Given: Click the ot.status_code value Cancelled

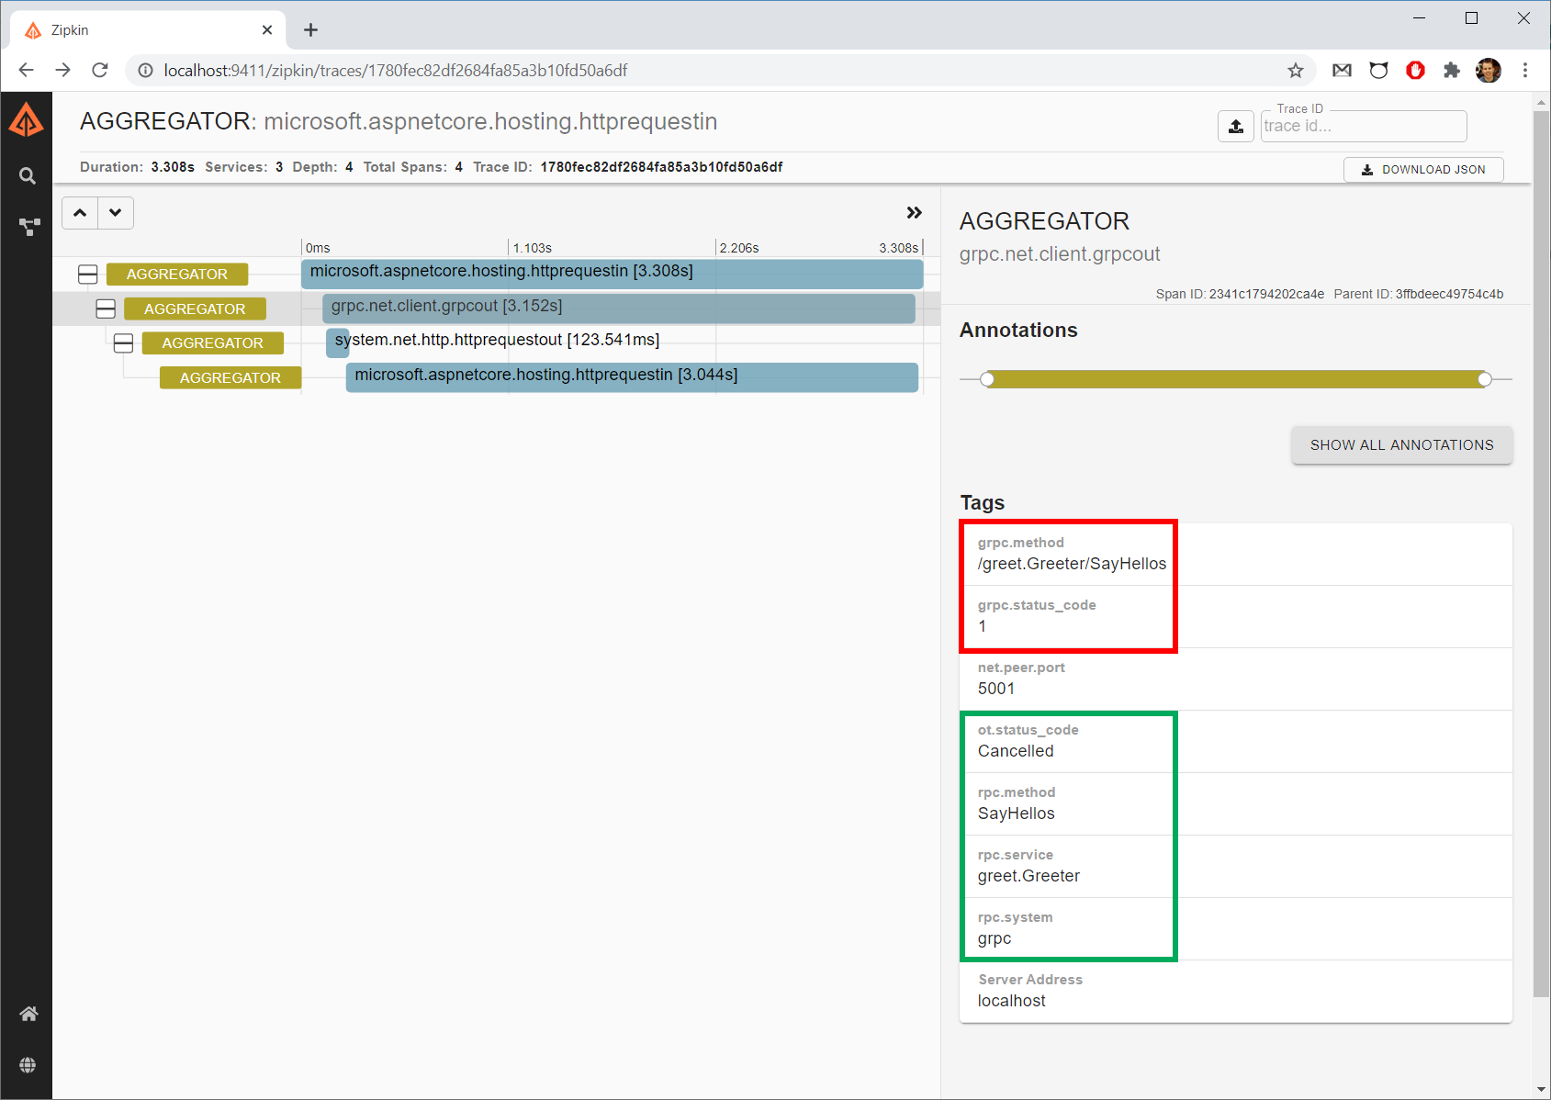Looking at the screenshot, I should coord(1016,751).
